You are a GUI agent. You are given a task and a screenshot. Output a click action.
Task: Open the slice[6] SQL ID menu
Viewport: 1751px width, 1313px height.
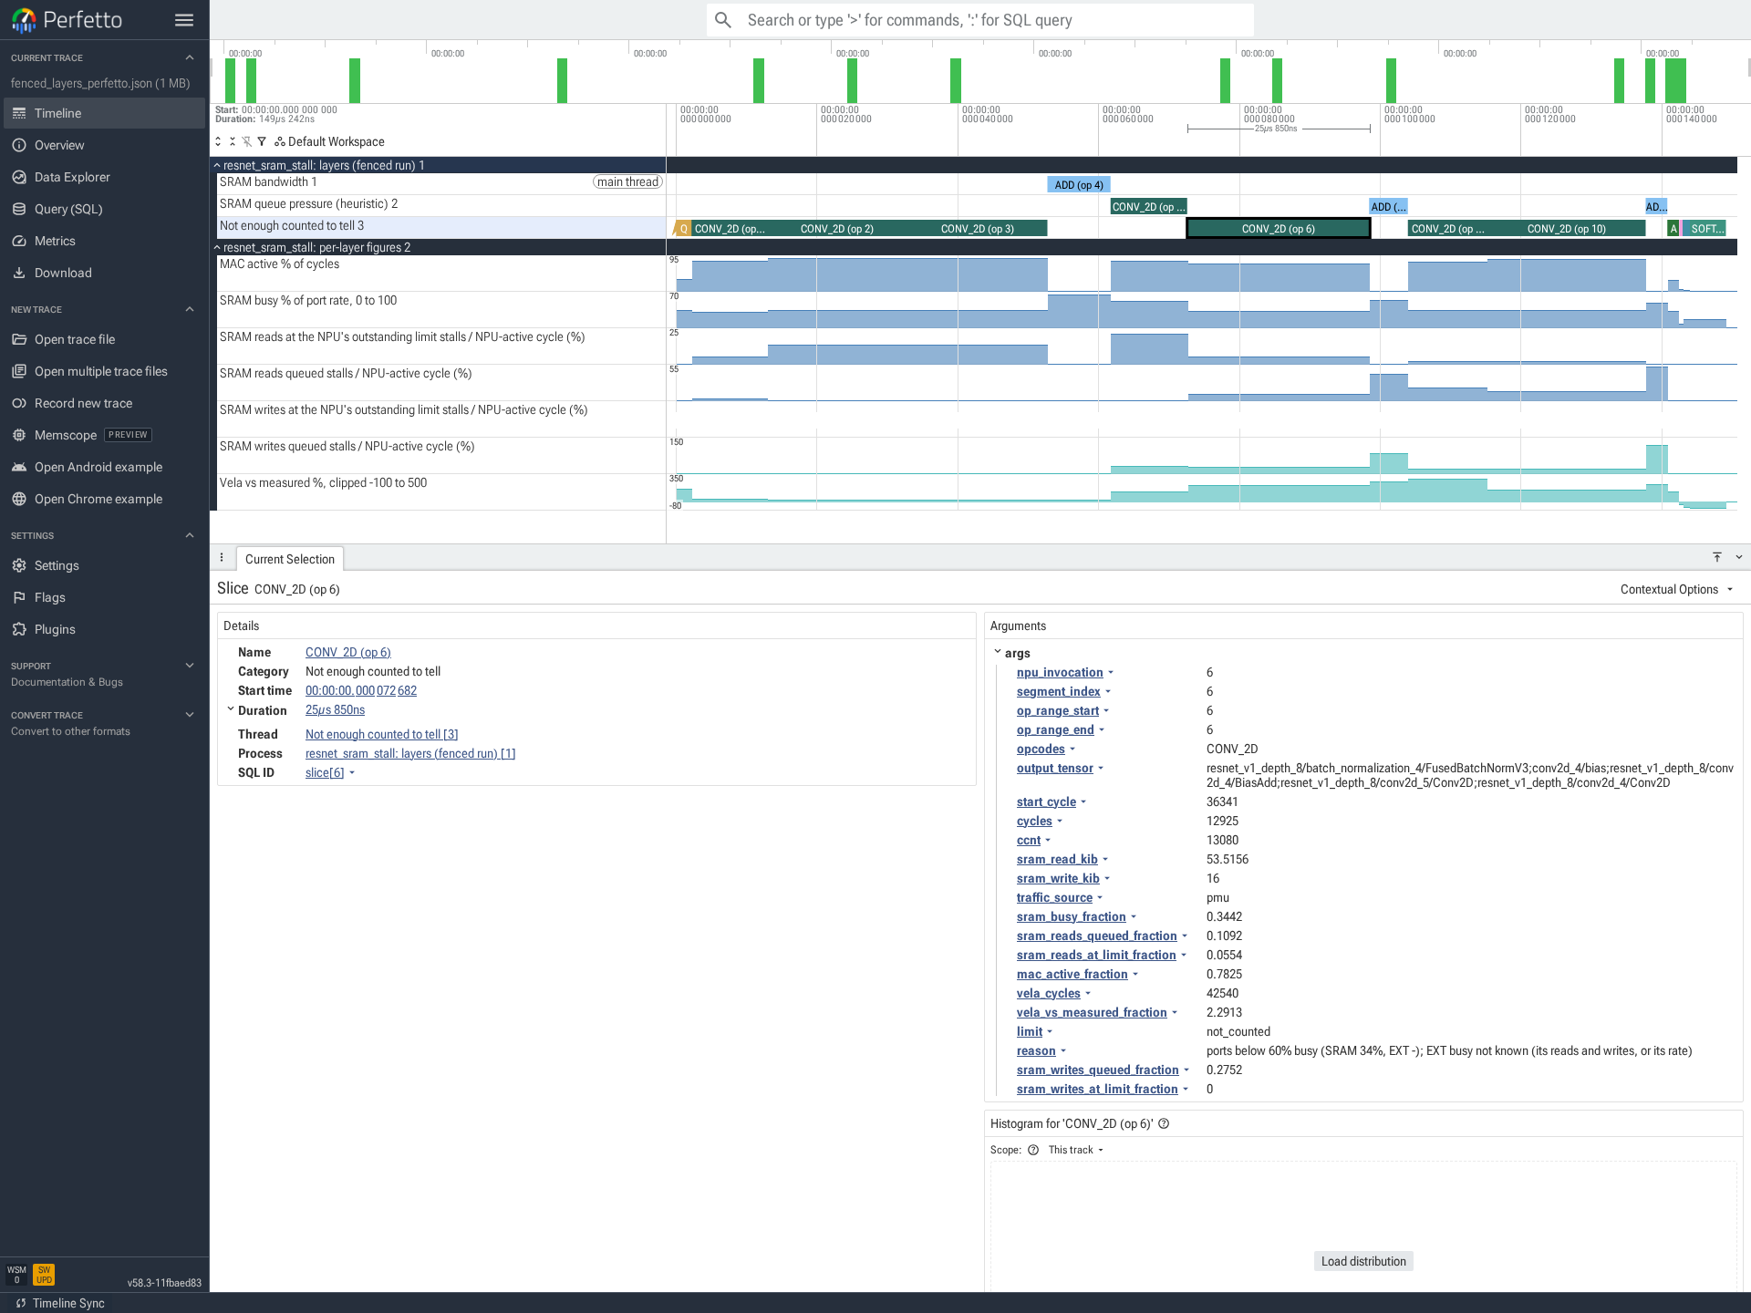coord(330,772)
